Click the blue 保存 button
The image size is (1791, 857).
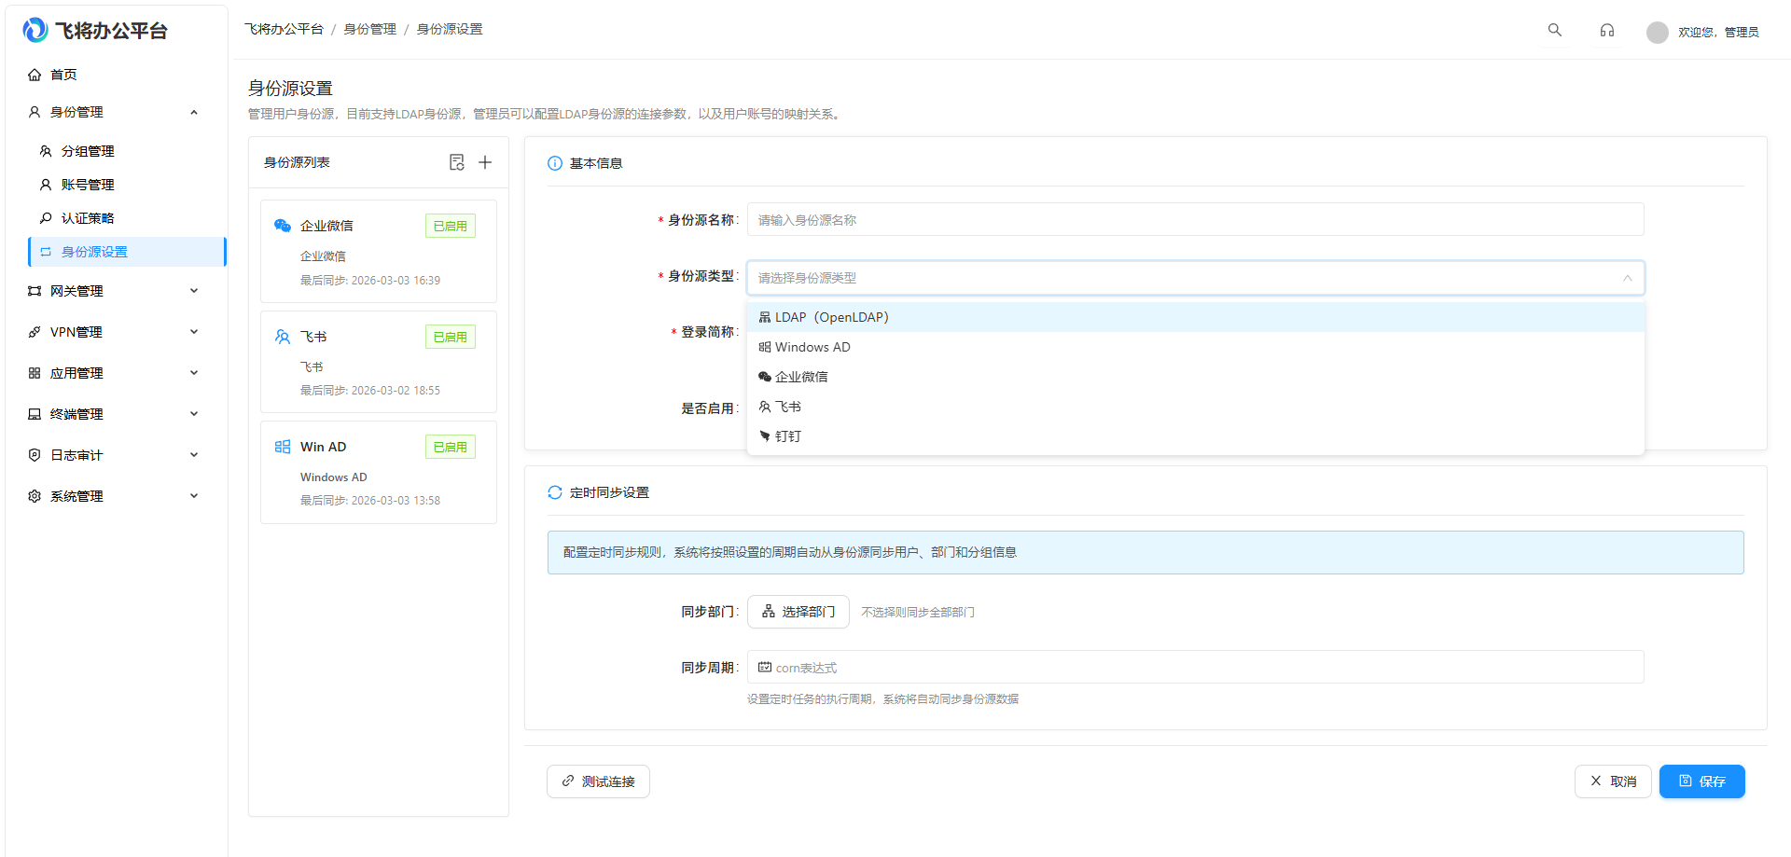pos(1701,781)
